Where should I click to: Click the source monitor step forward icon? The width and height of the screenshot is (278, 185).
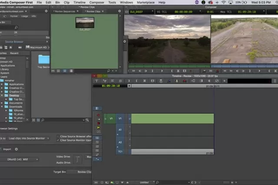(146, 71)
